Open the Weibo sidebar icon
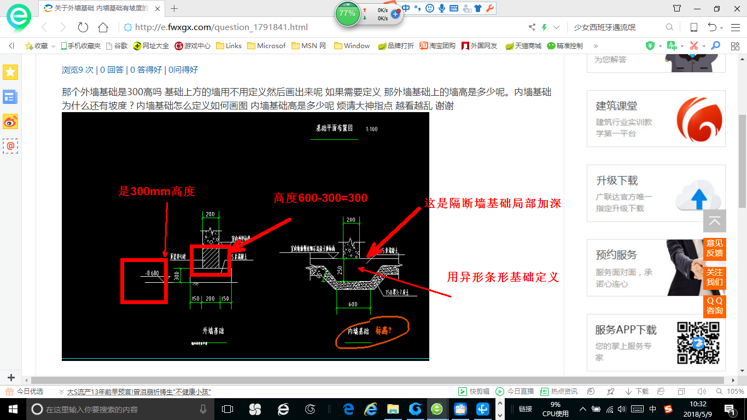 coord(10,121)
